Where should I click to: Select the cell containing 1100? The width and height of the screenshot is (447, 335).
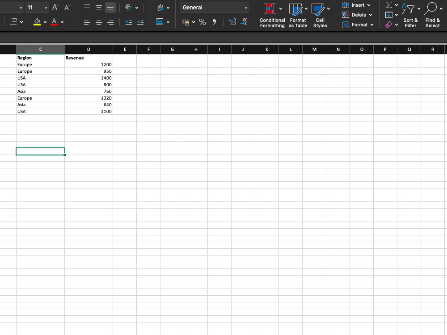click(89, 111)
